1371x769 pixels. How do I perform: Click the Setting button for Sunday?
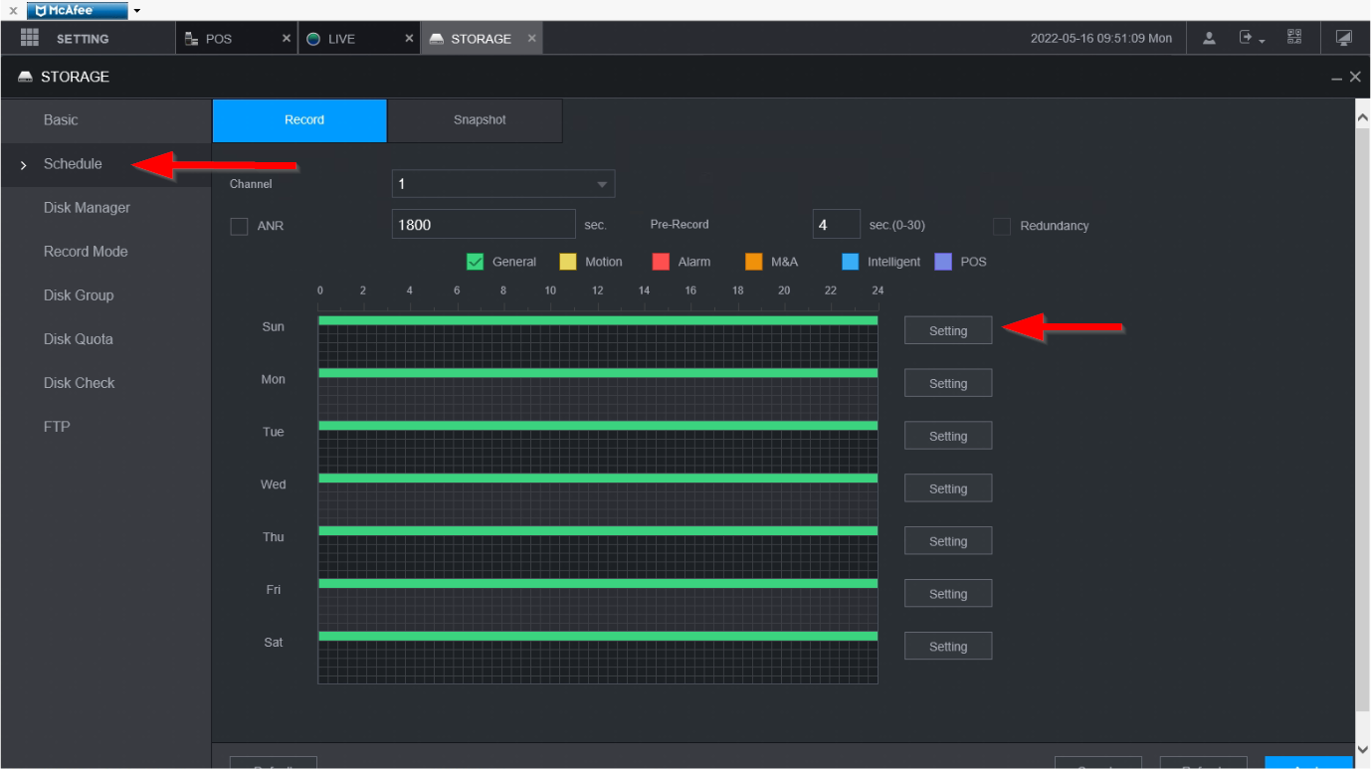point(947,331)
